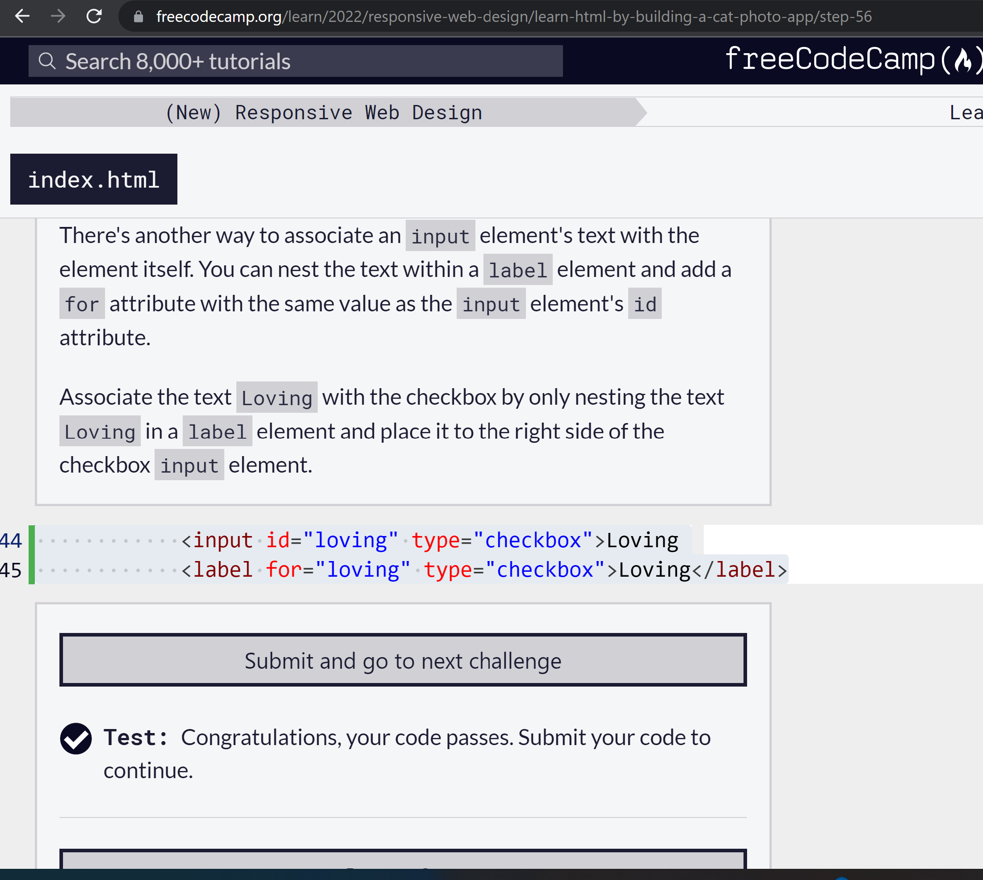
Task: Click the browser back arrow
Action: [x=22, y=17]
